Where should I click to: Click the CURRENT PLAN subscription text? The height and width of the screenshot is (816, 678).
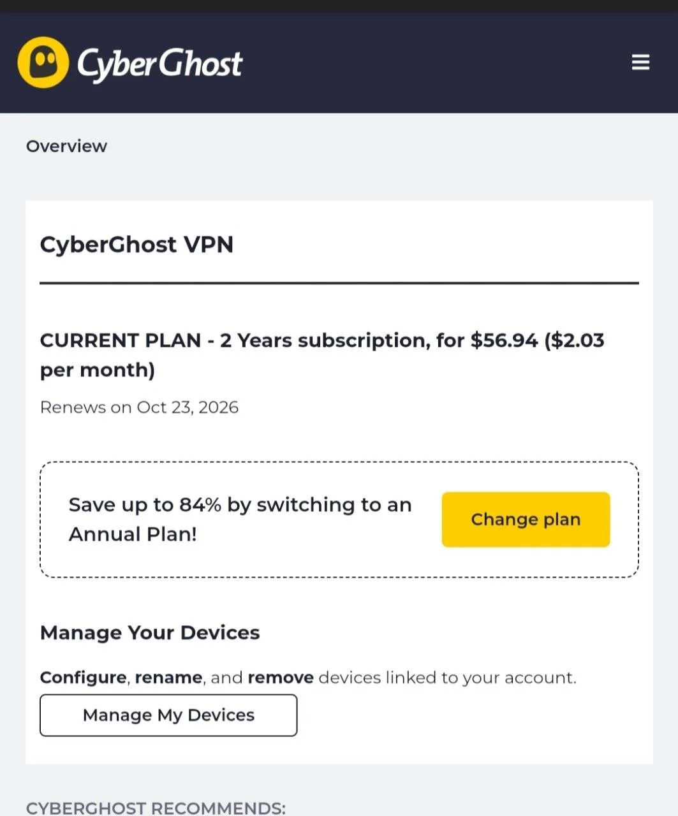322,355
